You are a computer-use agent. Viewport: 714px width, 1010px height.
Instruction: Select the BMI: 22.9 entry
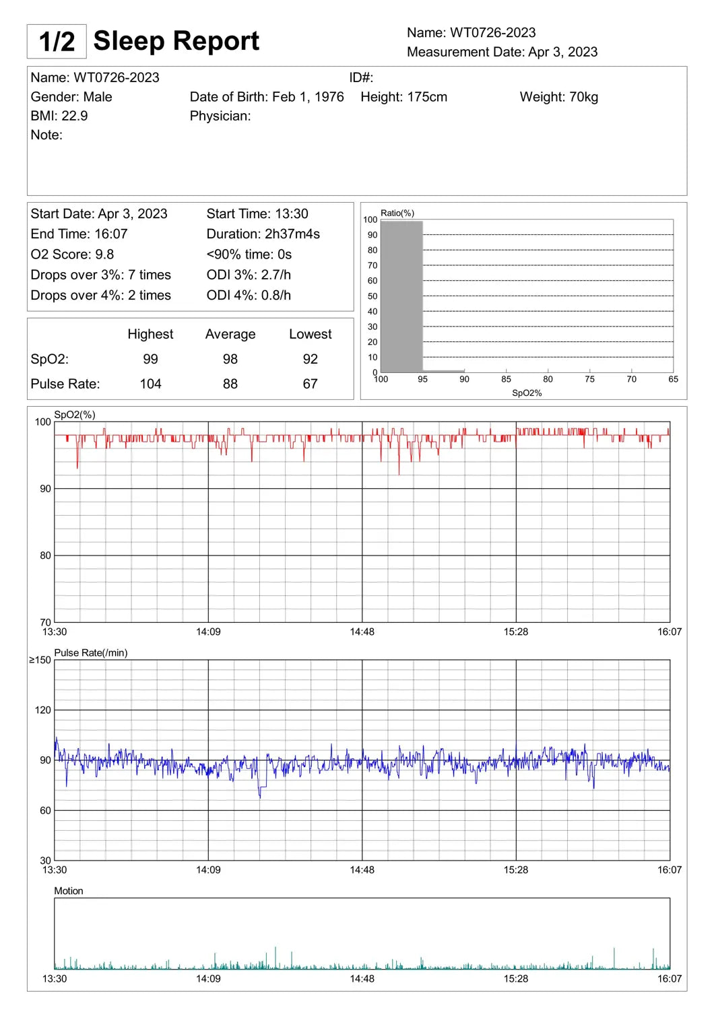coord(59,116)
